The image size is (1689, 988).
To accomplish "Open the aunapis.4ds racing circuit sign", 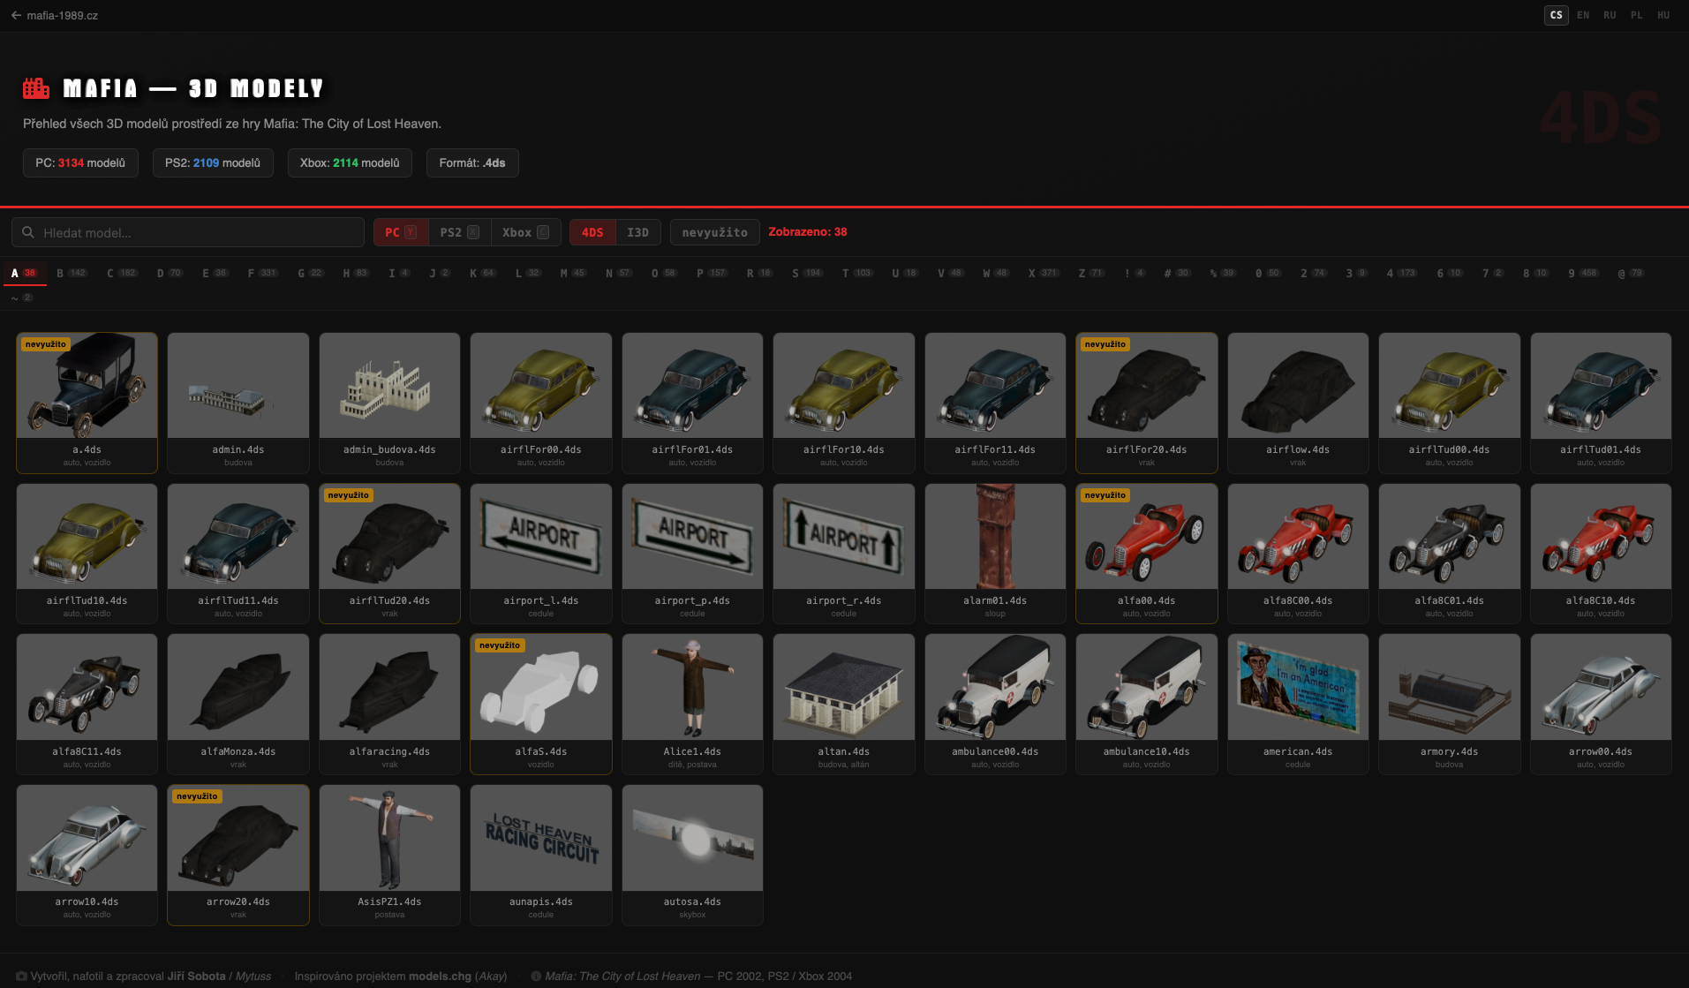I will [541, 856].
